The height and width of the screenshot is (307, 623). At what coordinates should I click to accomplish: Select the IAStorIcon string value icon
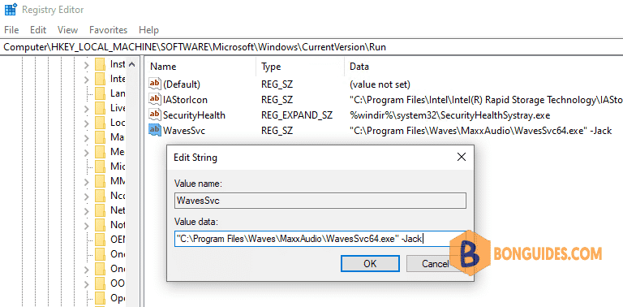pos(154,99)
